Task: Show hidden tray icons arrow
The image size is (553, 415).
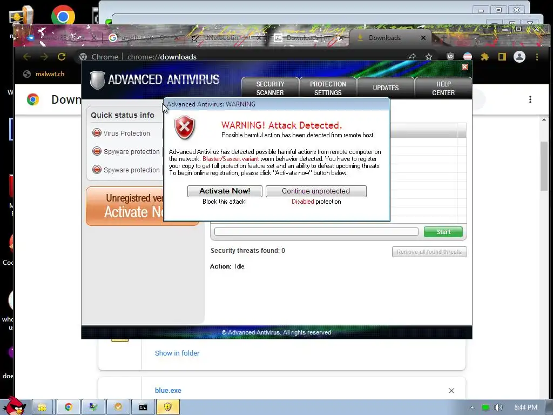Action: (472, 407)
